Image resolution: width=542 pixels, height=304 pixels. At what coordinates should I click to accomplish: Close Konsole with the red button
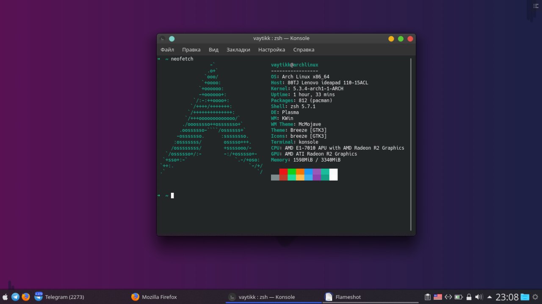(x=410, y=38)
